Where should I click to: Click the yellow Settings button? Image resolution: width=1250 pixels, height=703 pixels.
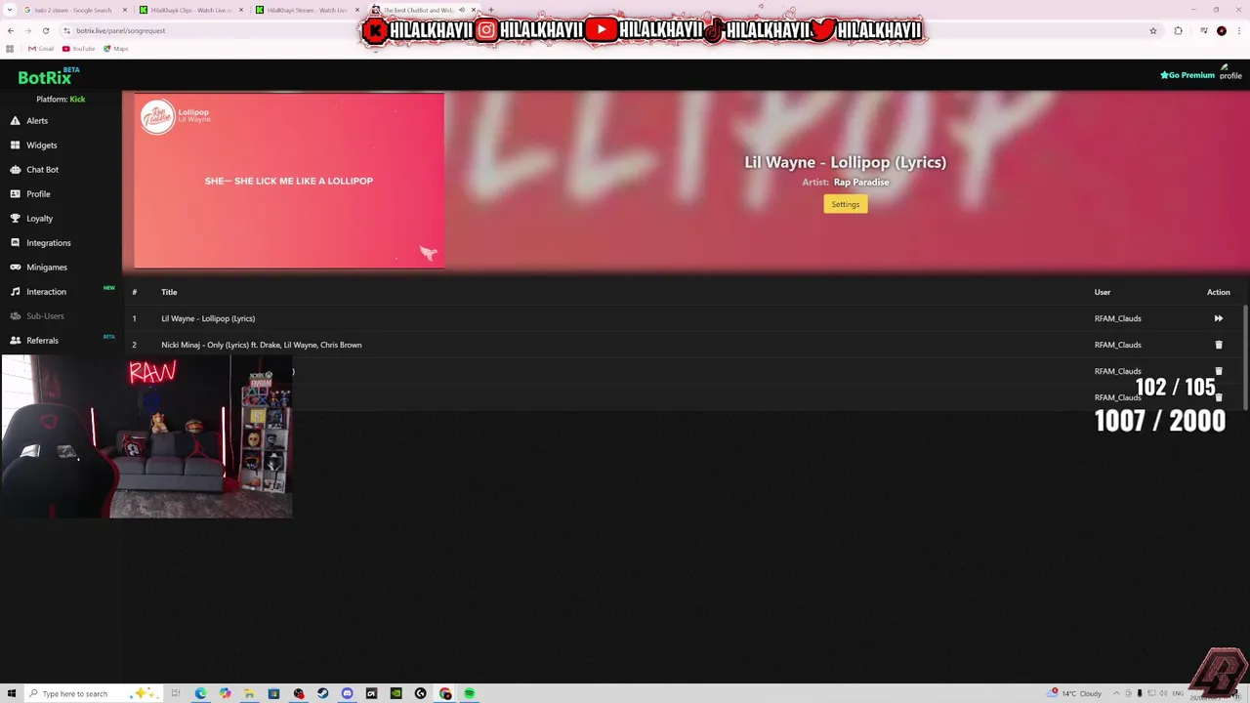tap(846, 204)
